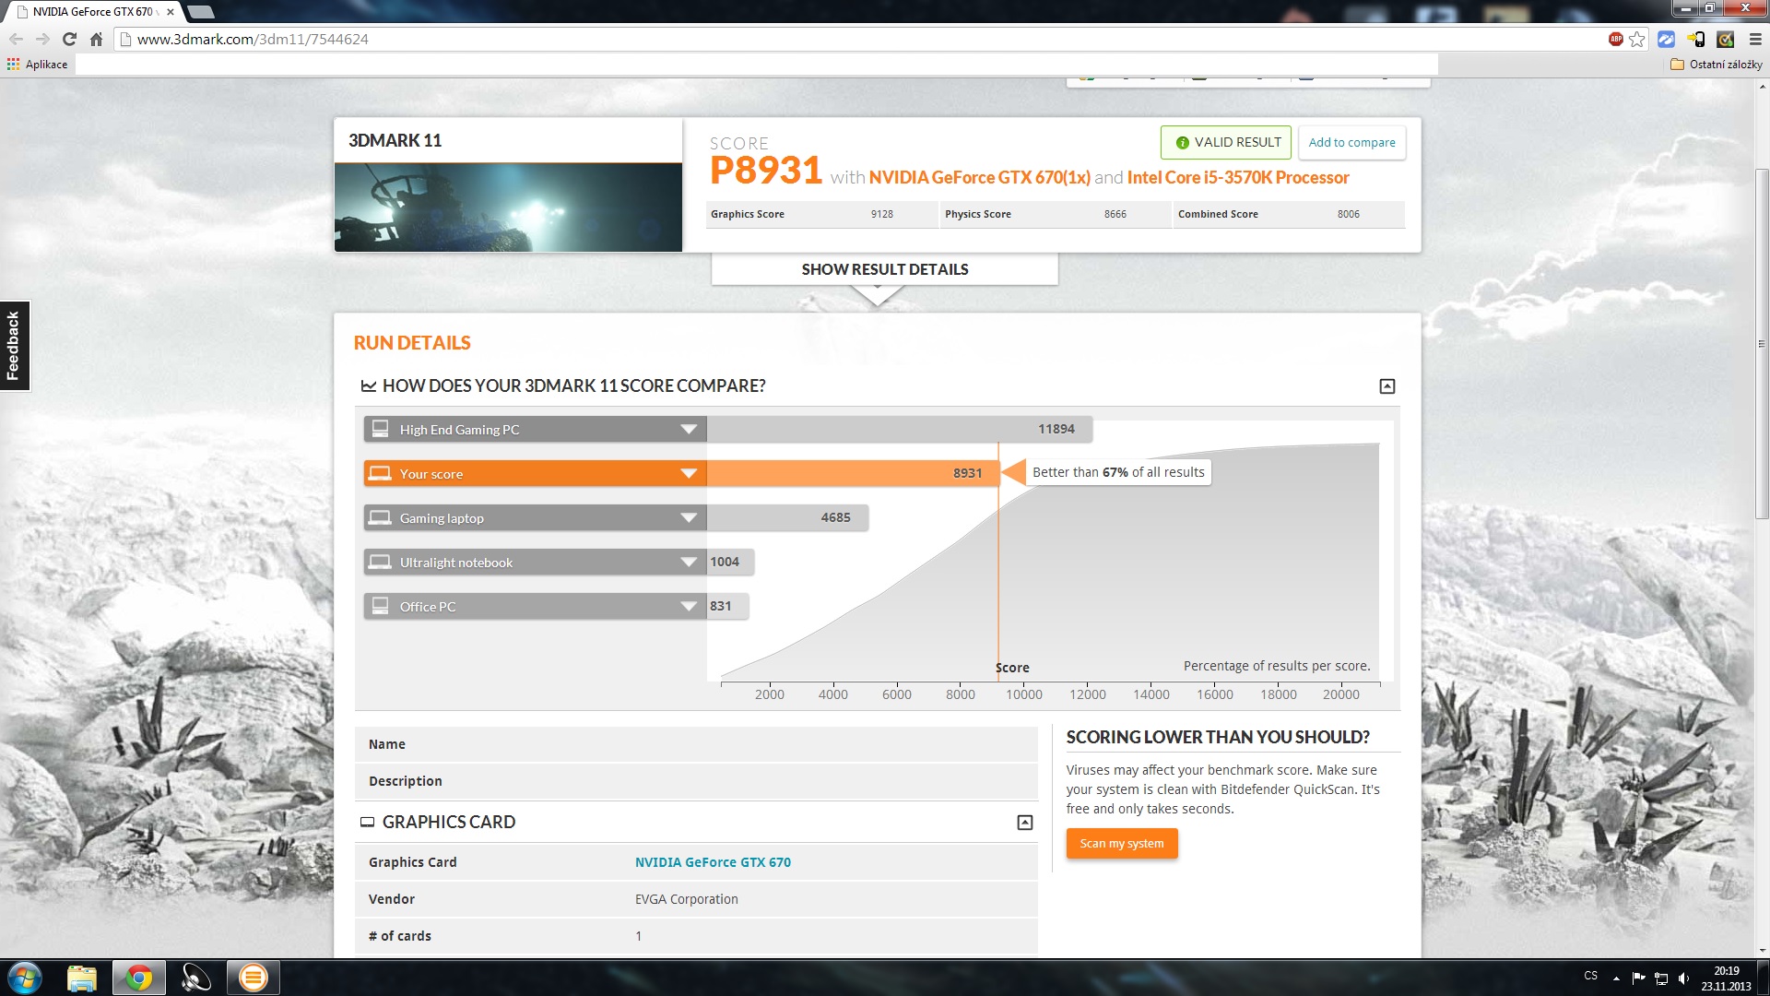Image resolution: width=1770 pixels, height=996 pixels.
Task: Open the NVIDIA GeForce GTX 670(1x) score link
Action: tap(979, 177)
